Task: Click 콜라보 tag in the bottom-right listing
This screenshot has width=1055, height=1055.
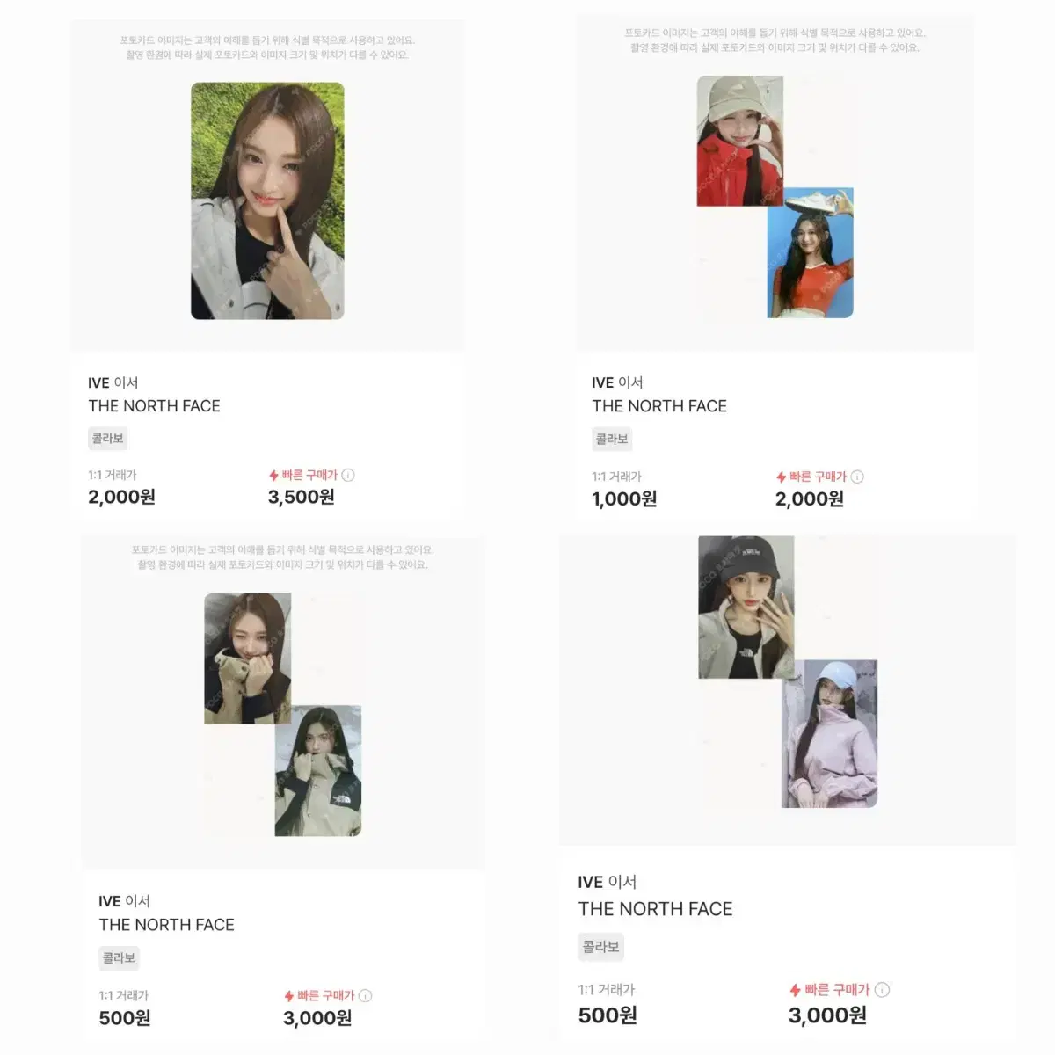Action: click(x=600, y=947)
